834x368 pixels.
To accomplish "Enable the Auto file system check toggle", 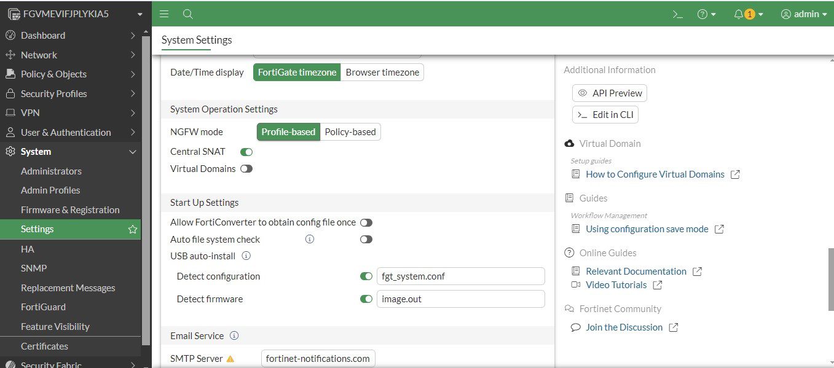I will coord(366,240).
